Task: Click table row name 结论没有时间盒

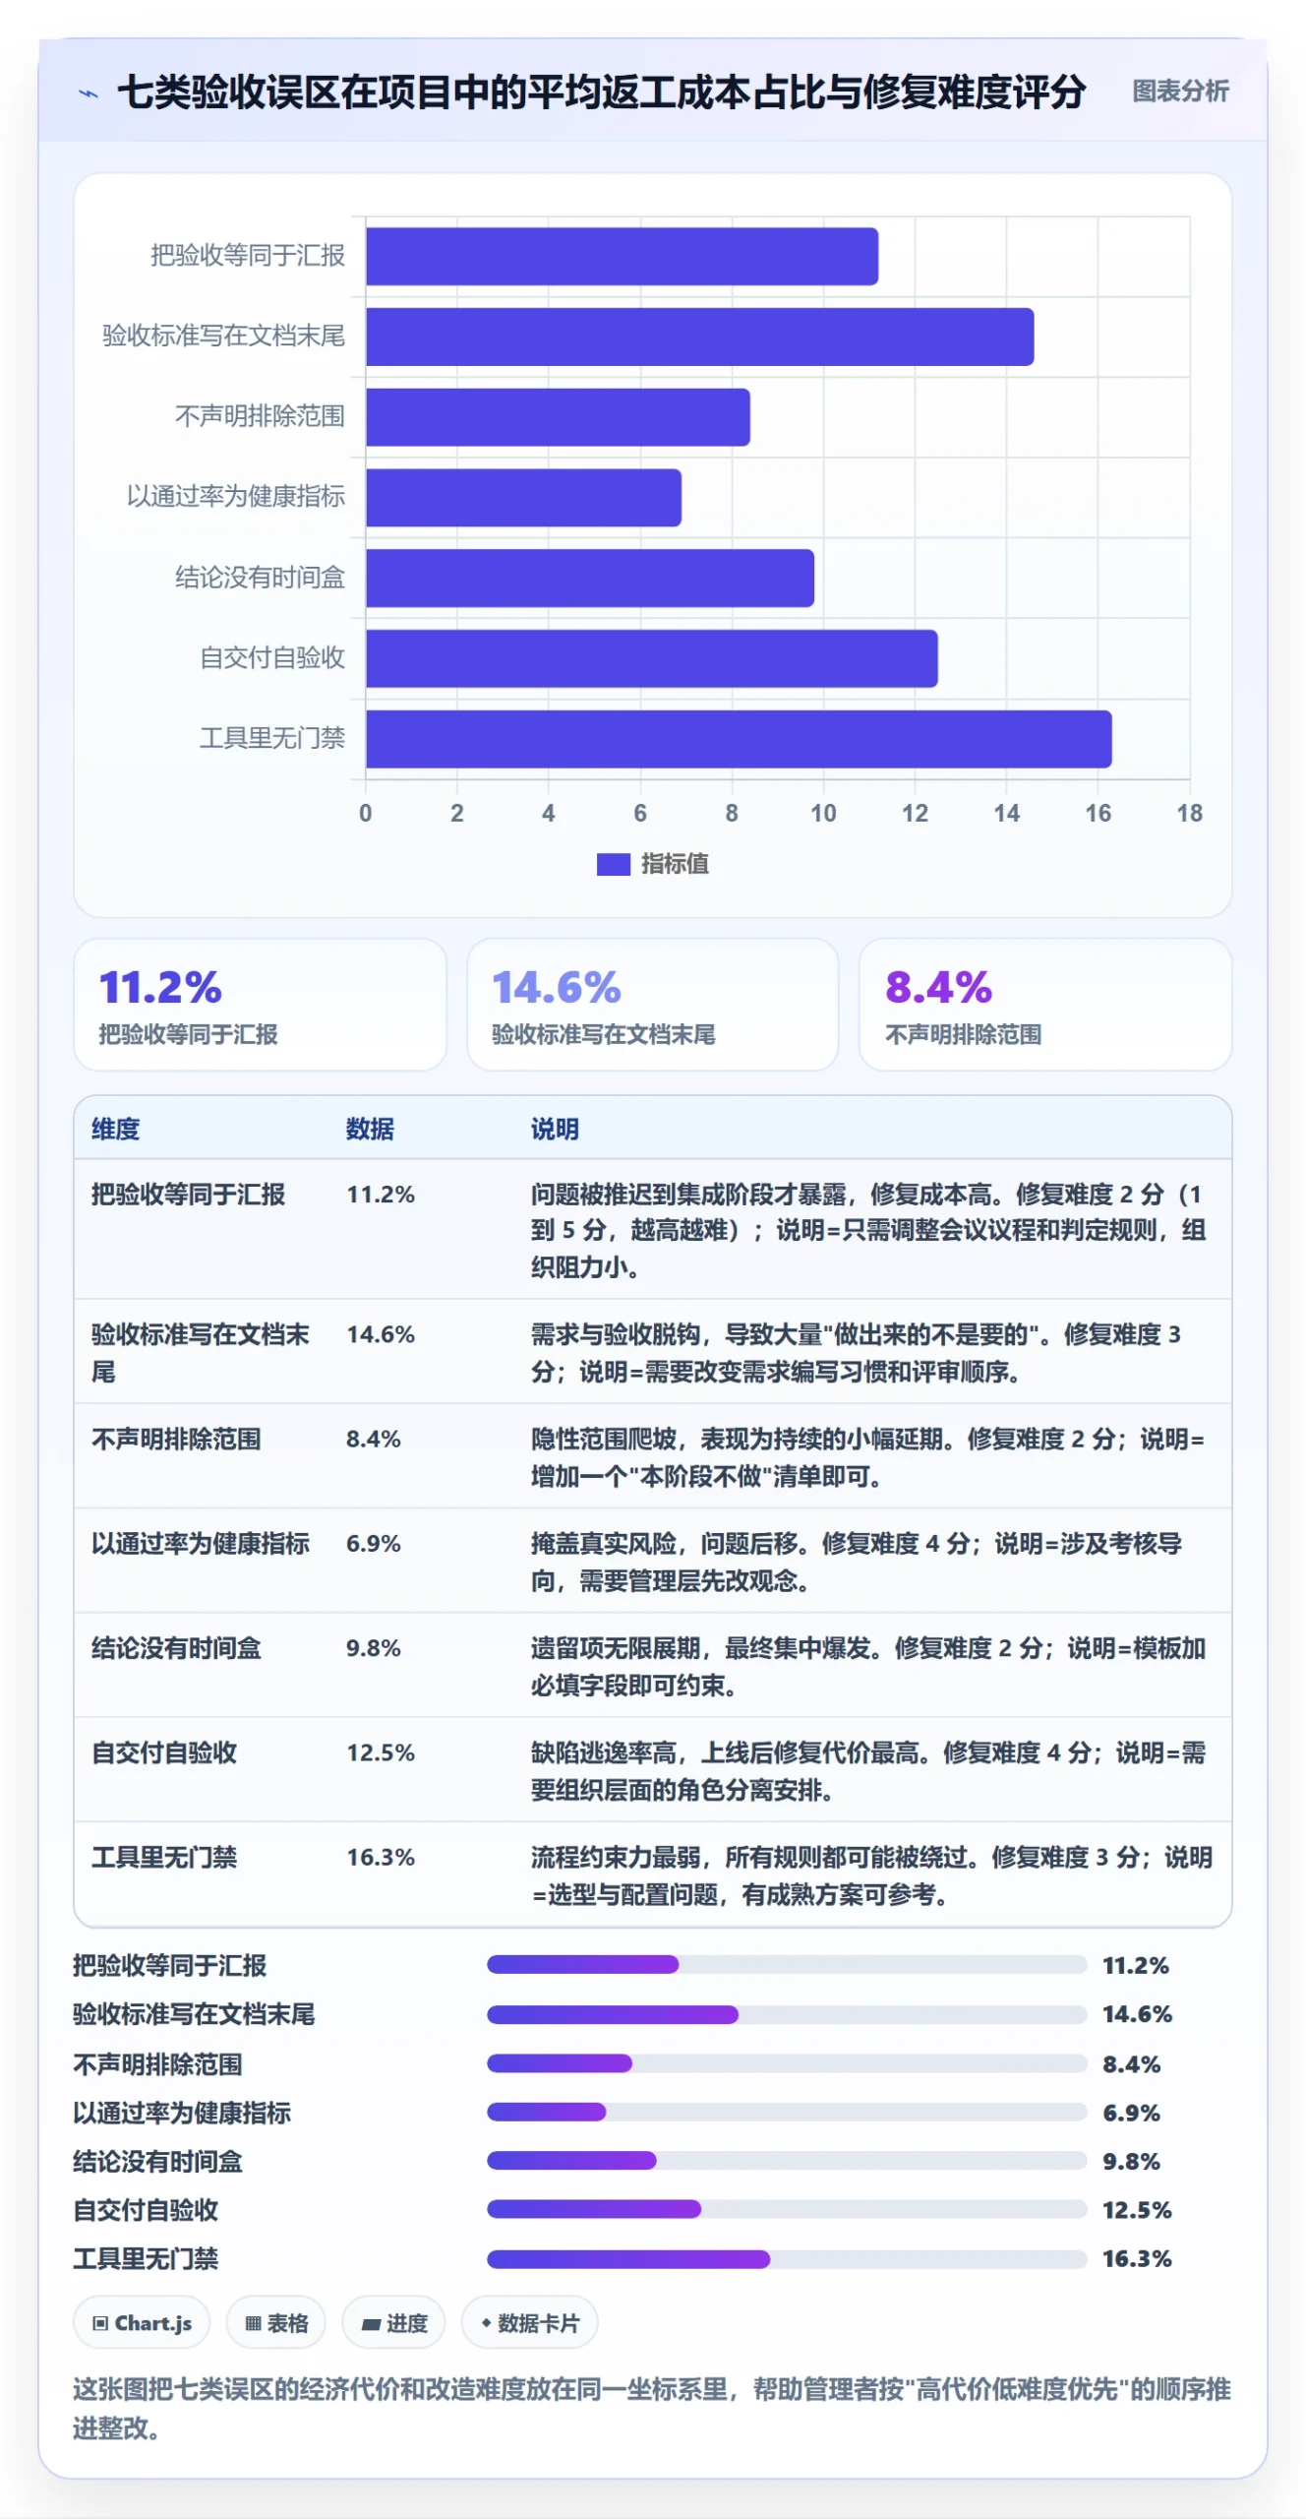Action: pyautogui.click(x=176, y=1648)
